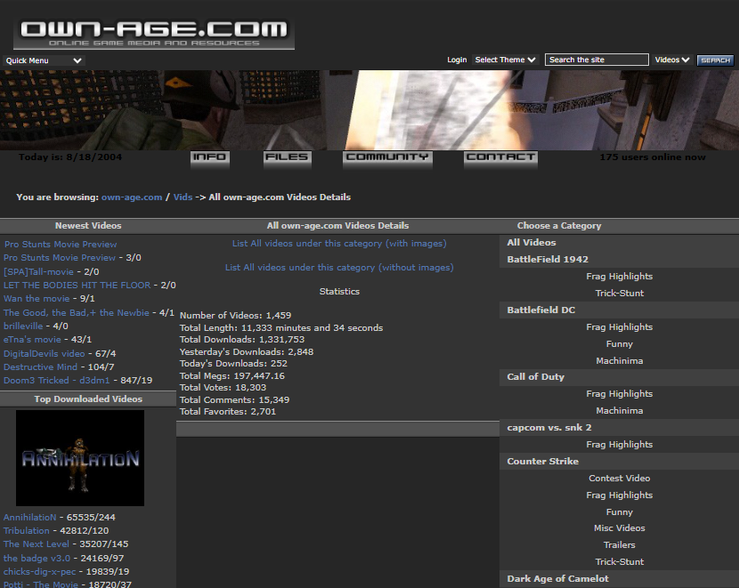This screenshot has width=739, height=588.
Task: Select Frag Highlights under capcom vs. snk 2
Action: [x=620, y=445]
